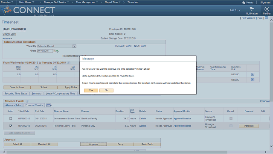This screenshot has height=154, width=273.
Task: Uncheck the Personal Leave Take select box
Action: 11,126
